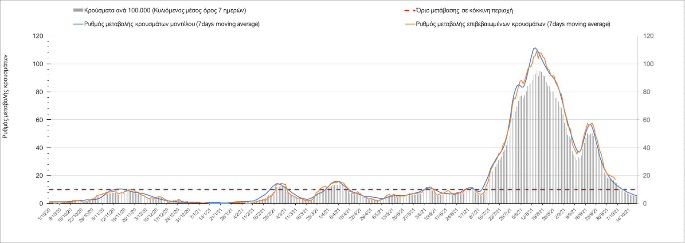Click the highest peak of the blue curve

pos(535,48)
